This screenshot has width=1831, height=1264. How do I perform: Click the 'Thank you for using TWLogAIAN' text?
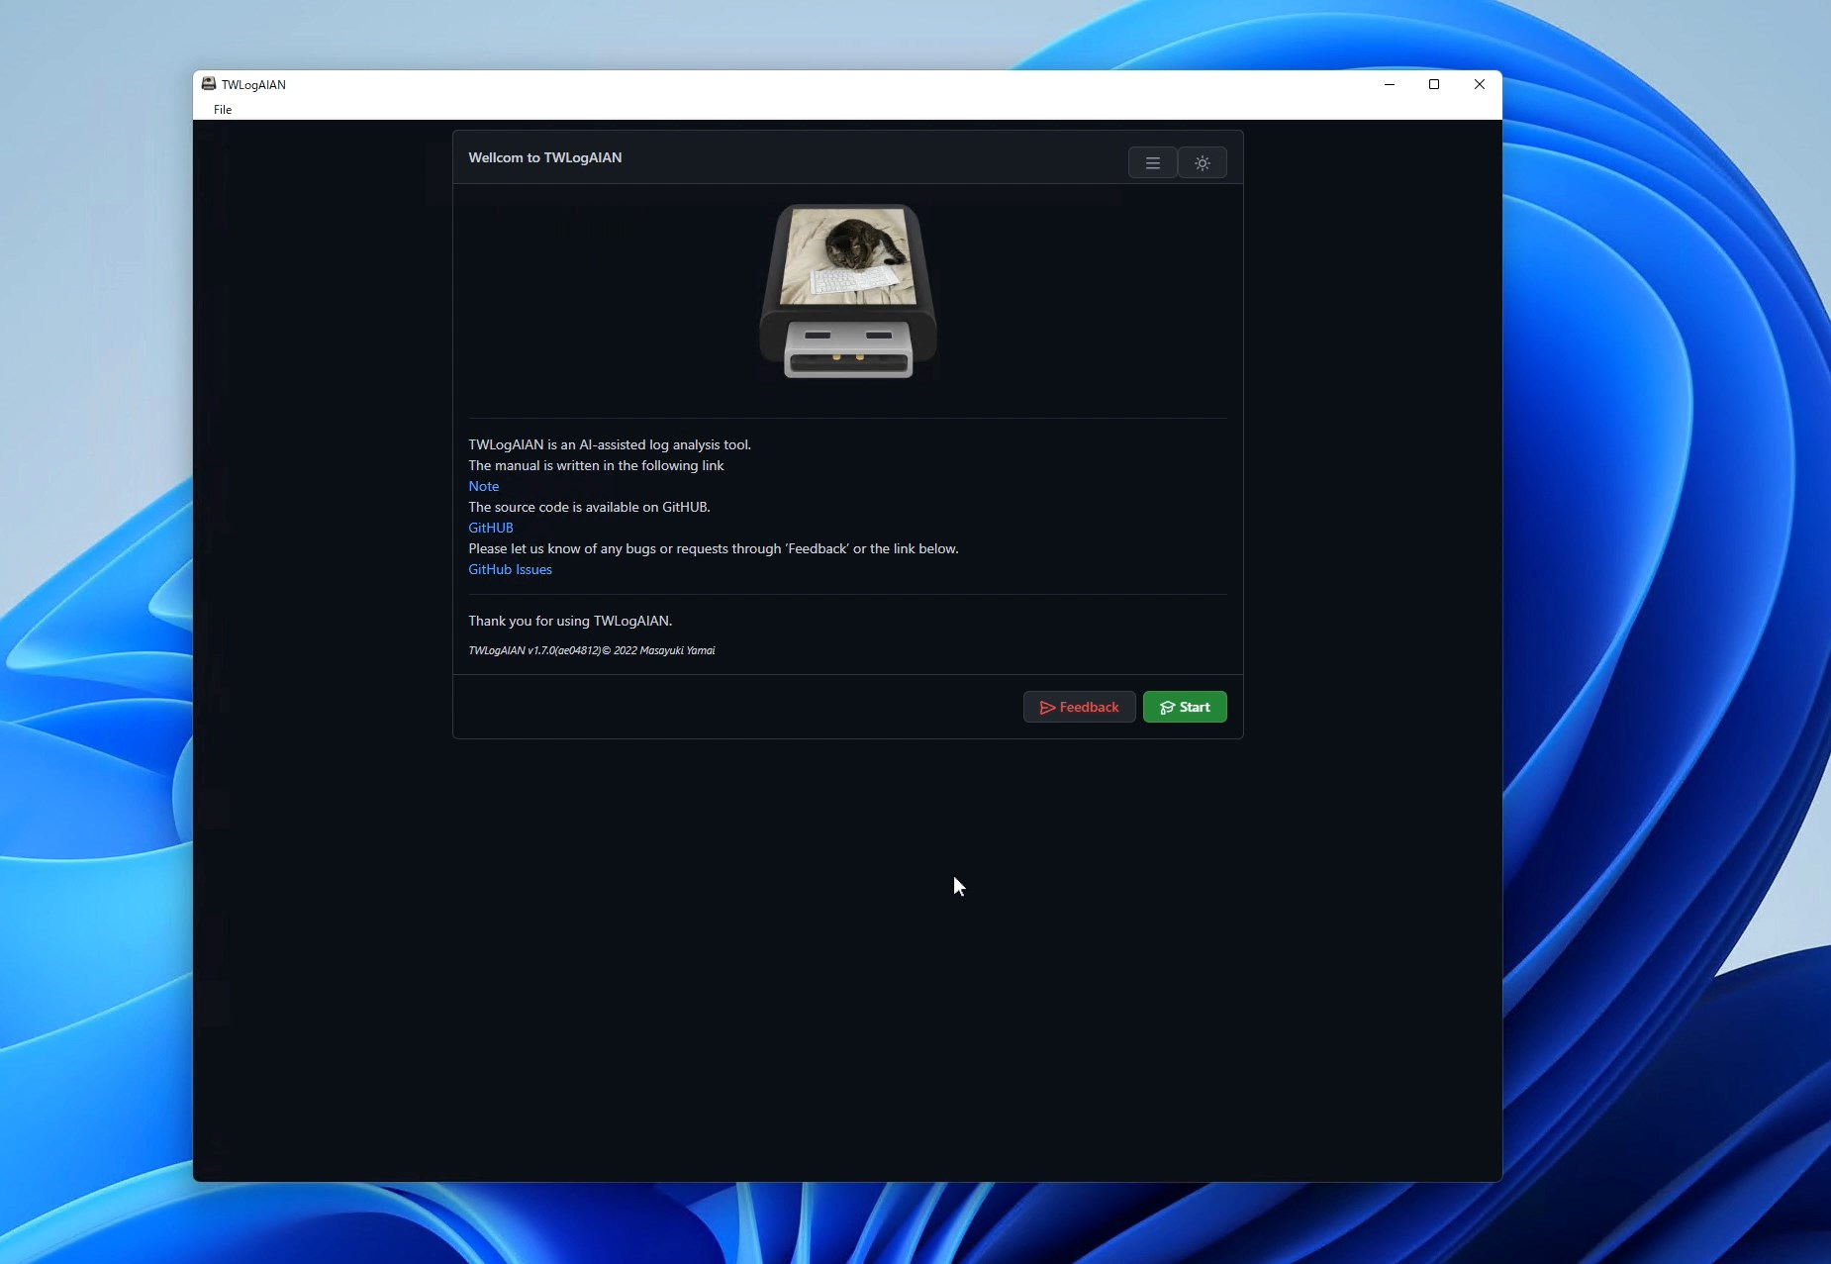(x=570, y=621)
